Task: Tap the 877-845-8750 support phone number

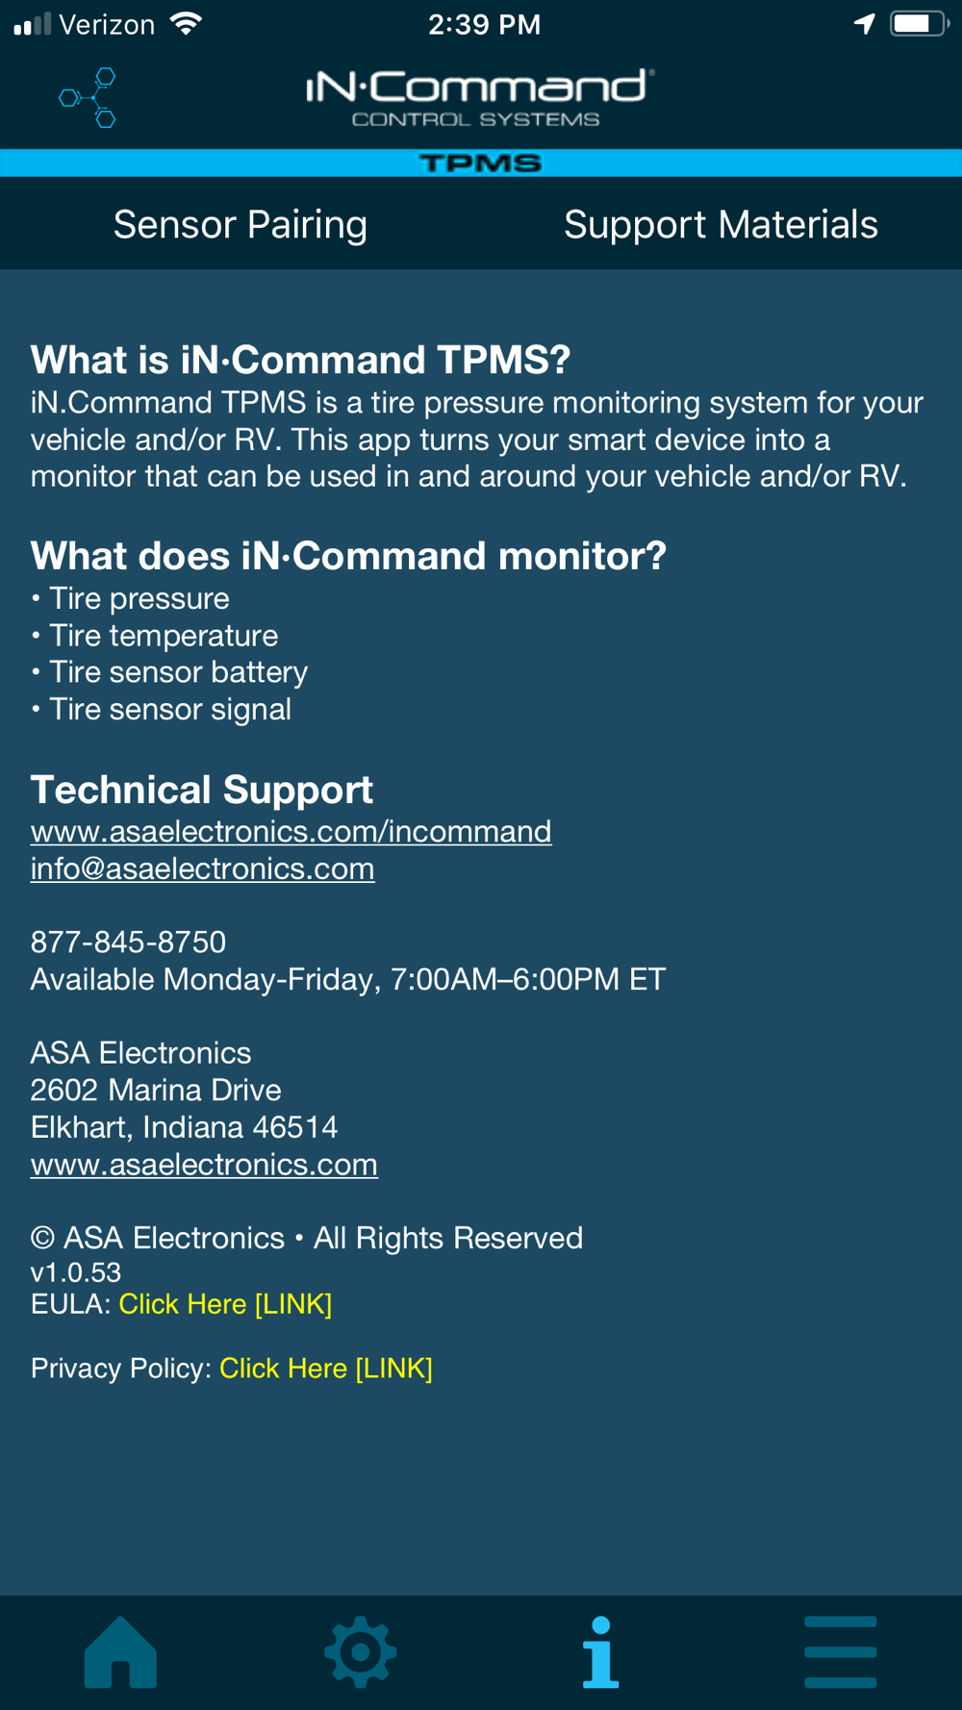Action: [x=129, y=942]
